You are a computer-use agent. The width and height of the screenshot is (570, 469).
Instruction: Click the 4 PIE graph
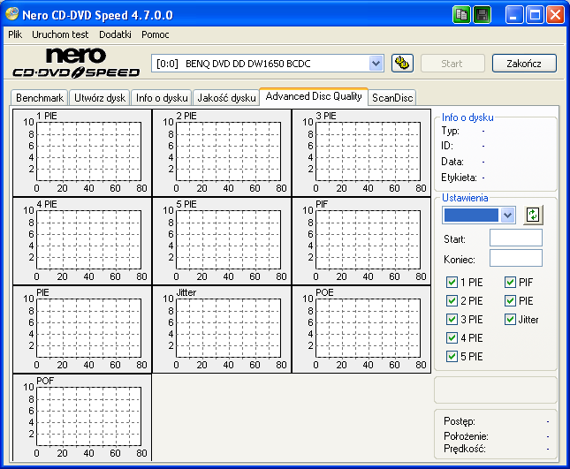tap(82, 241)
